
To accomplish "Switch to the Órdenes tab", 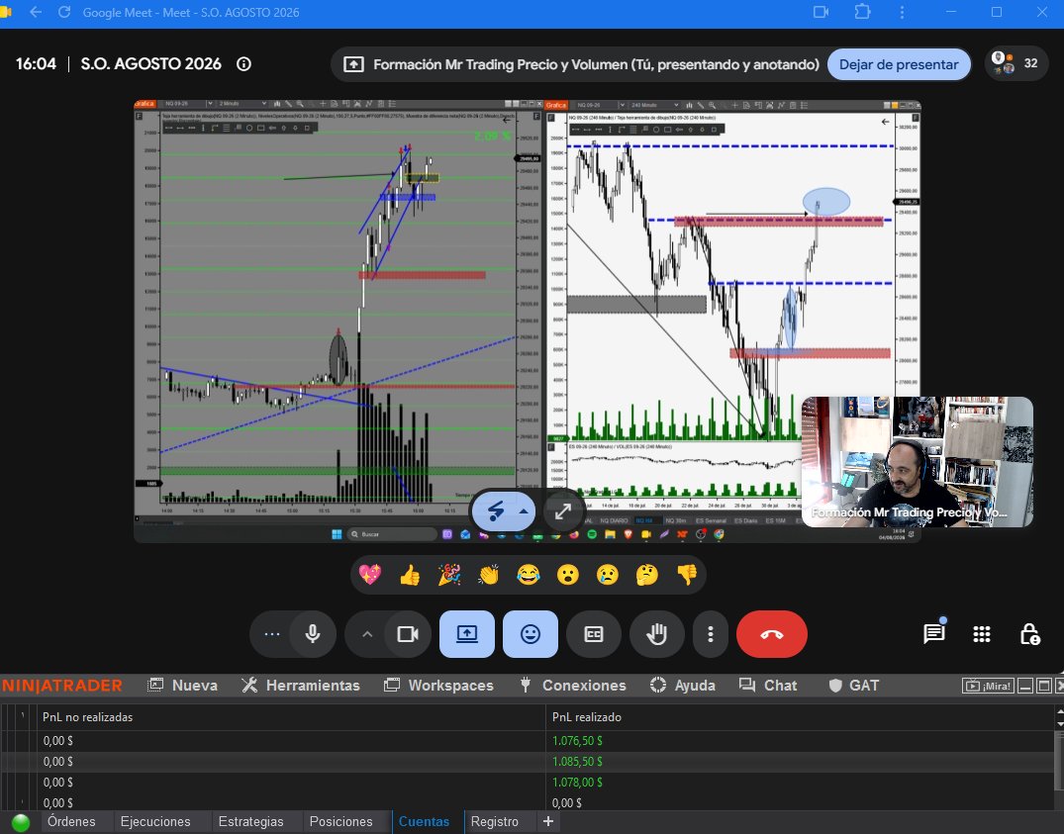I will tap(71, 822).
